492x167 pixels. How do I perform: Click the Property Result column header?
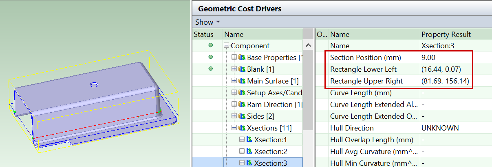[446, 34]
